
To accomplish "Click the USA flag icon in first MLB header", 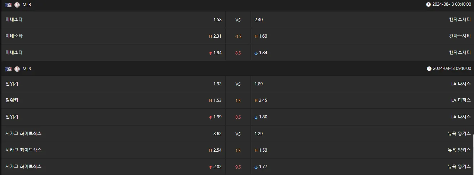I will point(8,5).
